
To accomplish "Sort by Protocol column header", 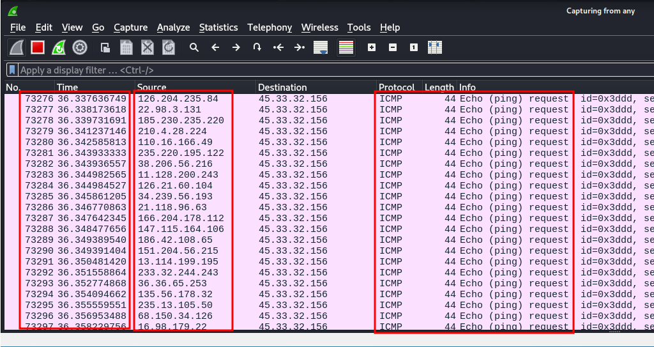I will point(400,88).
